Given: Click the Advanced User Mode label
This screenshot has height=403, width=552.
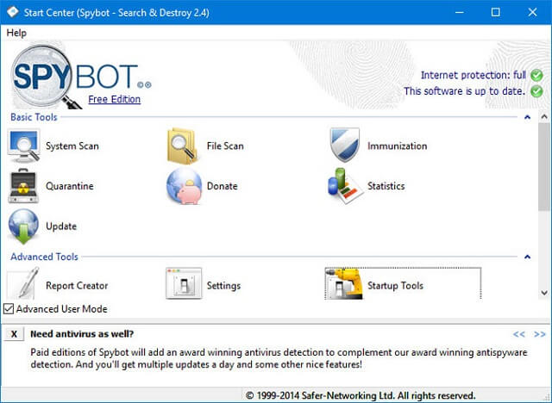Looking at the screenshot, I should [x=61, y=309].
